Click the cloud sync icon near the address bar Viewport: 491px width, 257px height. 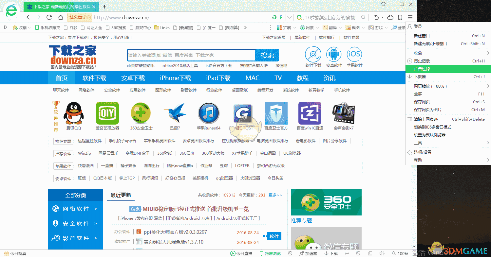pyautogui.click(x=390, y=17)
